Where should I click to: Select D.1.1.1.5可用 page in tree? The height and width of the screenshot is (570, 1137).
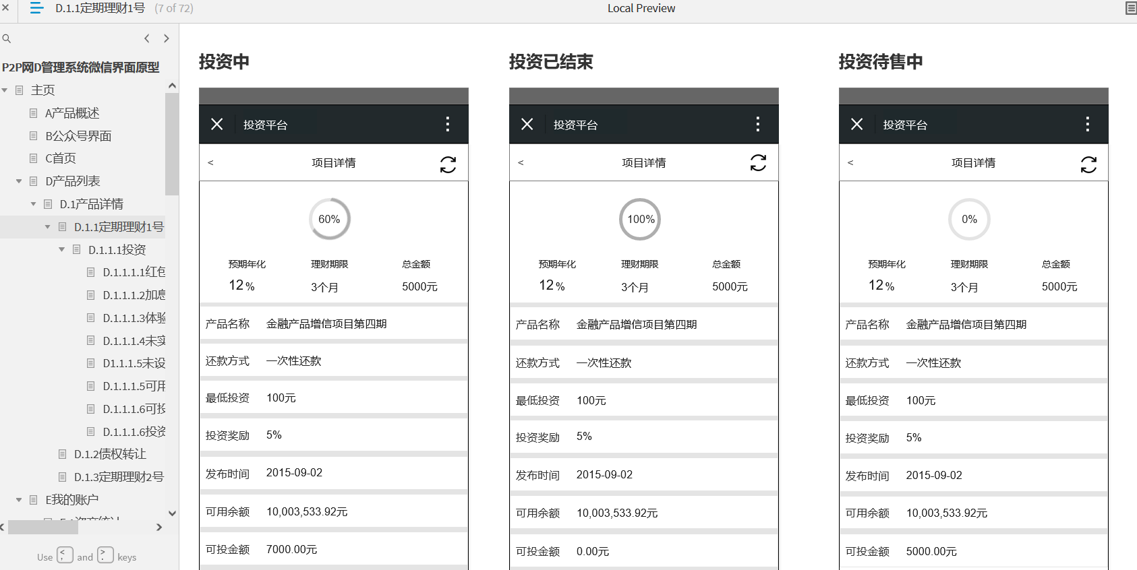(x=134, y=386)
